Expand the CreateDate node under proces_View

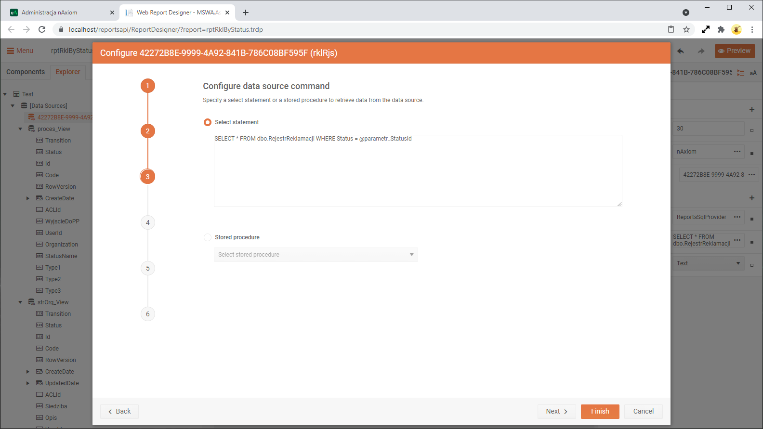pos(28,198)
